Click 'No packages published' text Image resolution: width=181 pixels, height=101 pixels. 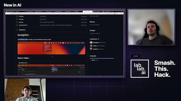pos(95,33)
